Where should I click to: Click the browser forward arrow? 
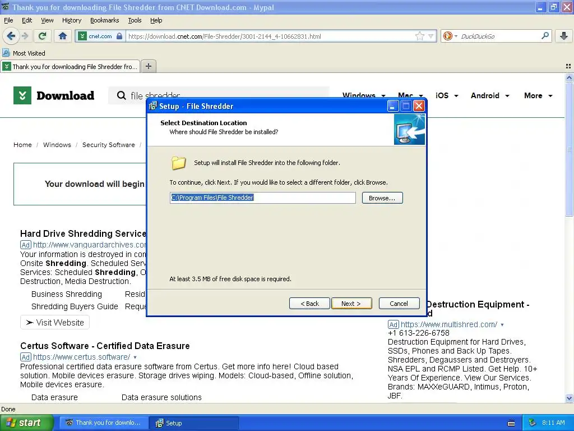[x=25, y=36]
